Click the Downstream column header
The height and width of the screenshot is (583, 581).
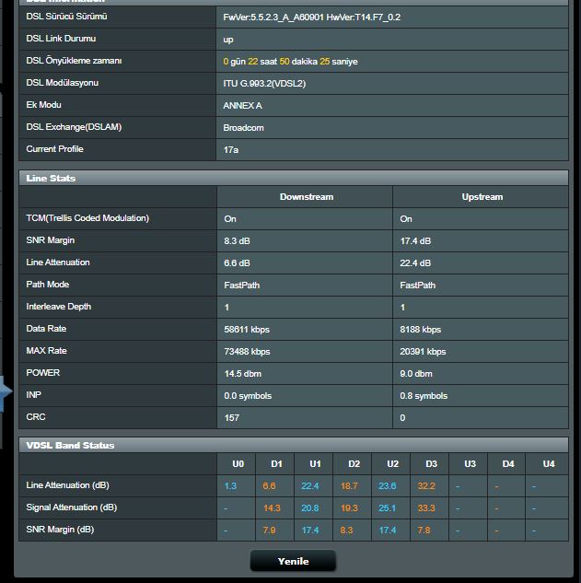click(x=307, y=197)
